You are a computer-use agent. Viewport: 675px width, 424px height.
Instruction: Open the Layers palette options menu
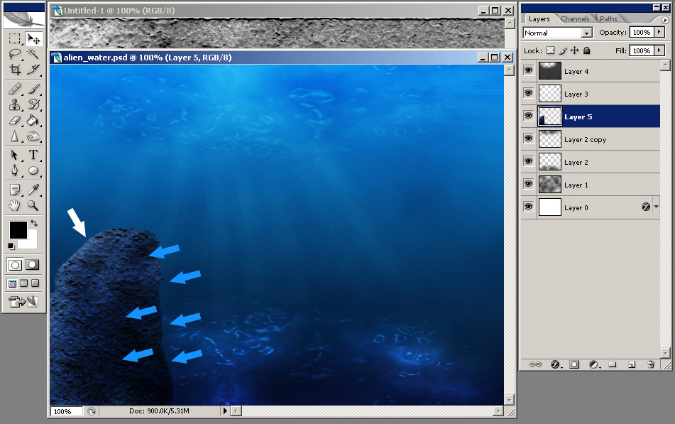[665, 20]
